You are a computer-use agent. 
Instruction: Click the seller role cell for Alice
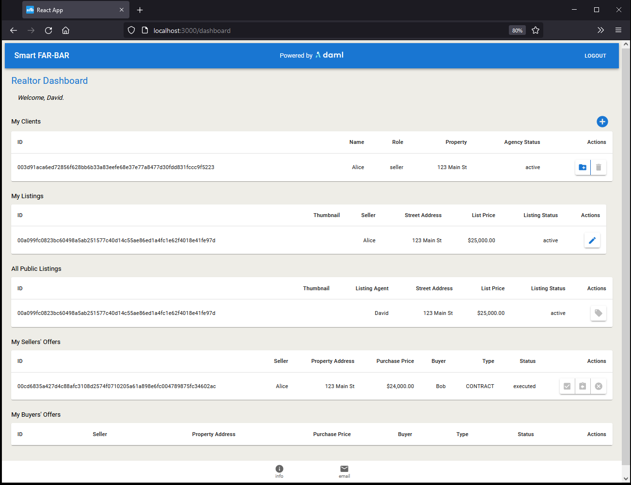pyautogui.click(x=396, y=167)
